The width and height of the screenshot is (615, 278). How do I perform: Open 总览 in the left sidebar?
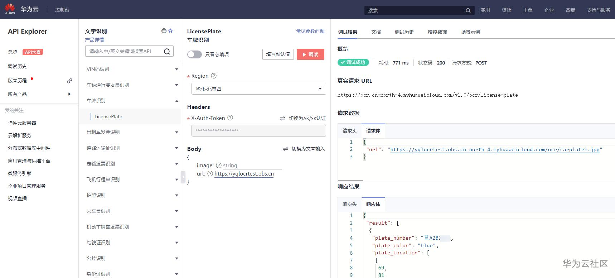(x=13, y=52)
